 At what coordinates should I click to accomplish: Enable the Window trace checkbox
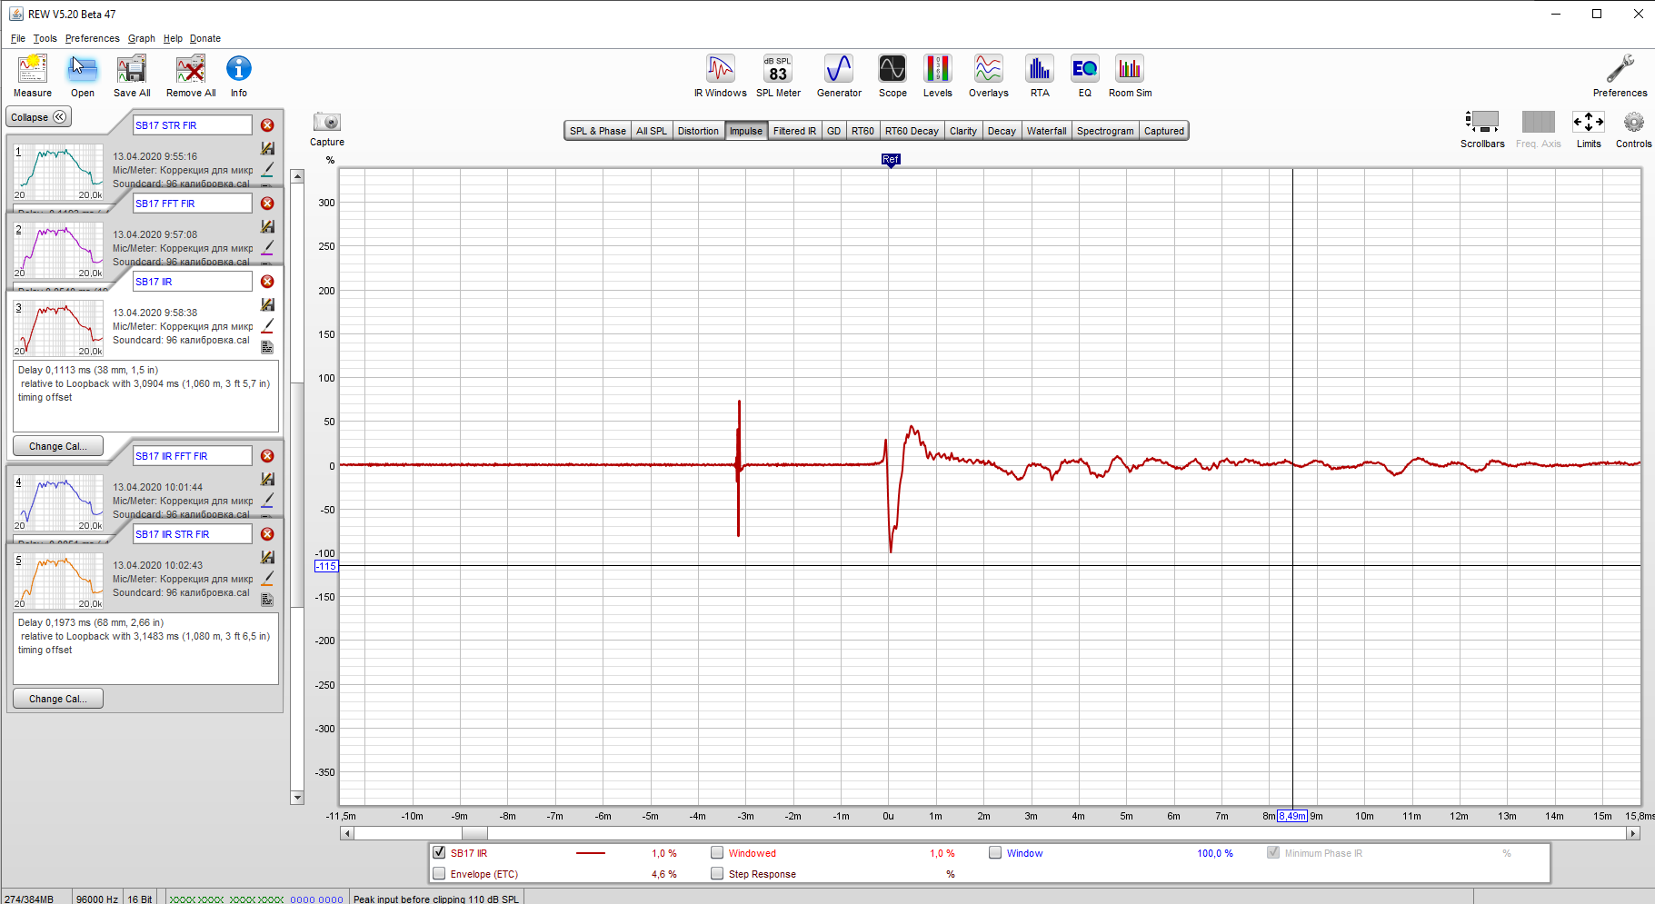[x=995, y=852]
